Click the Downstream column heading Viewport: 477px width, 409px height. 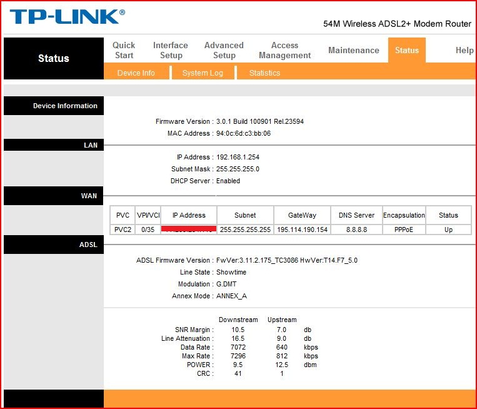[x=238, y=320]
